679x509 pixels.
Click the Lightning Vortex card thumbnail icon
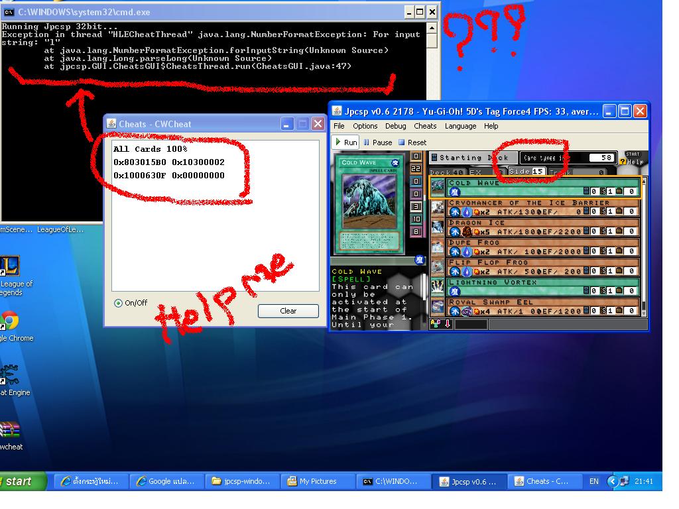(x=438, y=287)
